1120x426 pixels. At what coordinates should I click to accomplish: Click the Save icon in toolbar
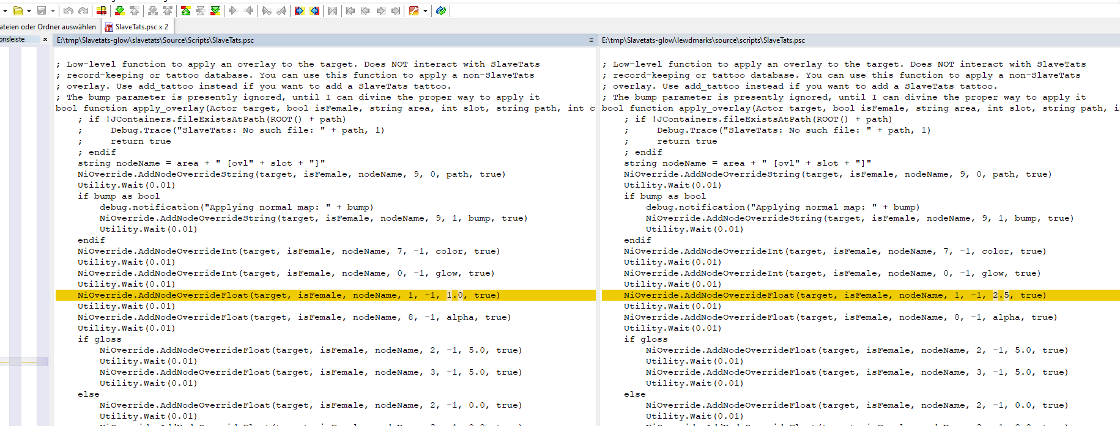pos(42,10)
